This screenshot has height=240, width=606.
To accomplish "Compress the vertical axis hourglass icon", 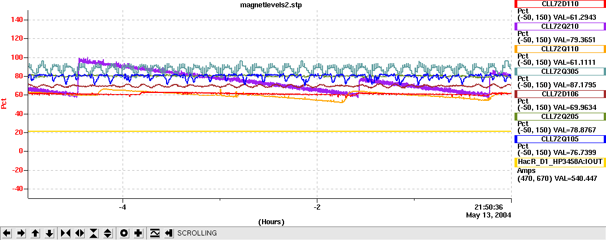I will tap(94, 233).
